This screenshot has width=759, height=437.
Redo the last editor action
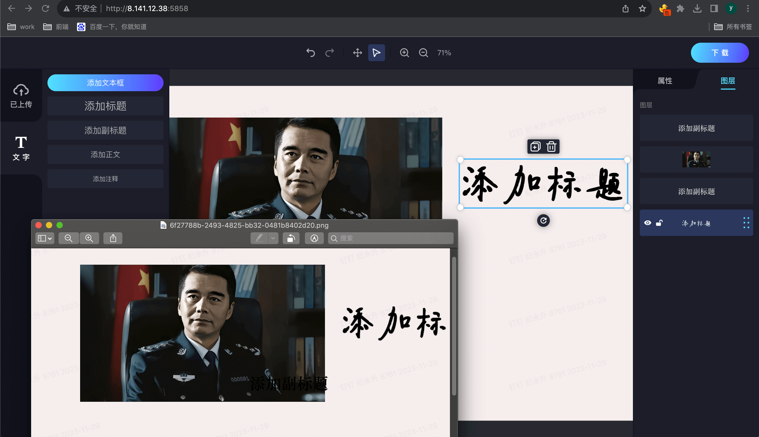(x=330, y=53)
